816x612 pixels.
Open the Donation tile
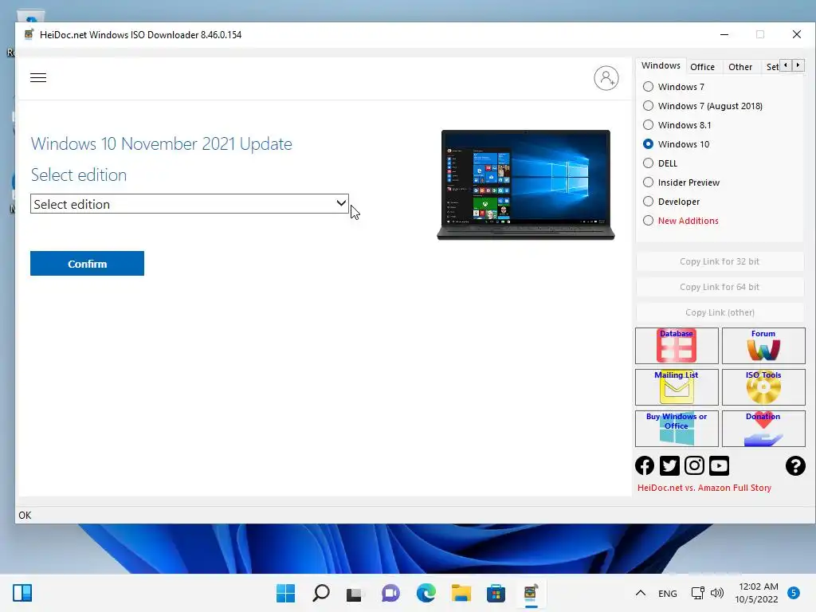(763, 429)
